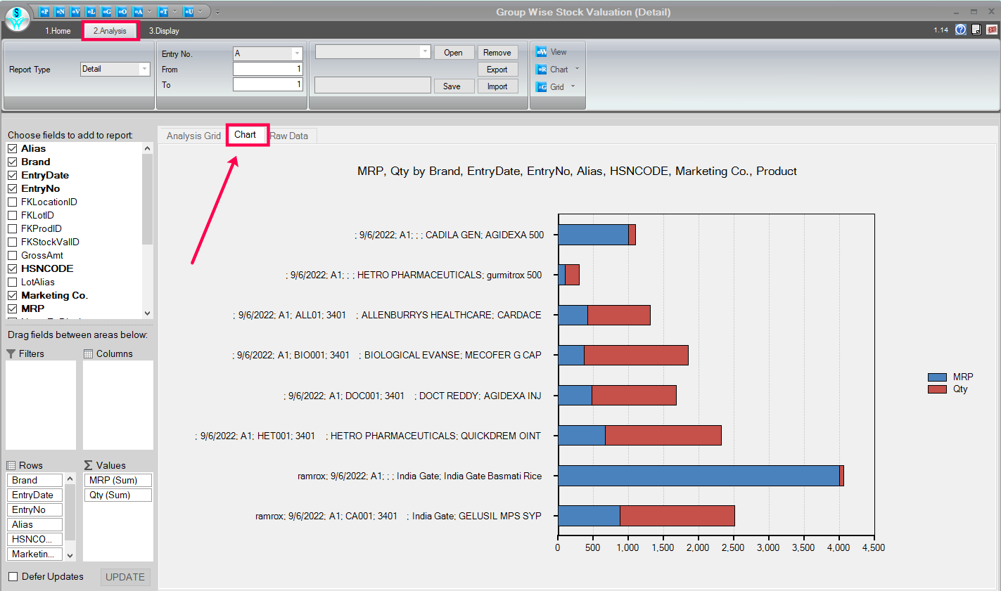Viewport: 1001px width, 591px height.
Task: Expand the Chart options arrow
Action: (x=577, y=69)
